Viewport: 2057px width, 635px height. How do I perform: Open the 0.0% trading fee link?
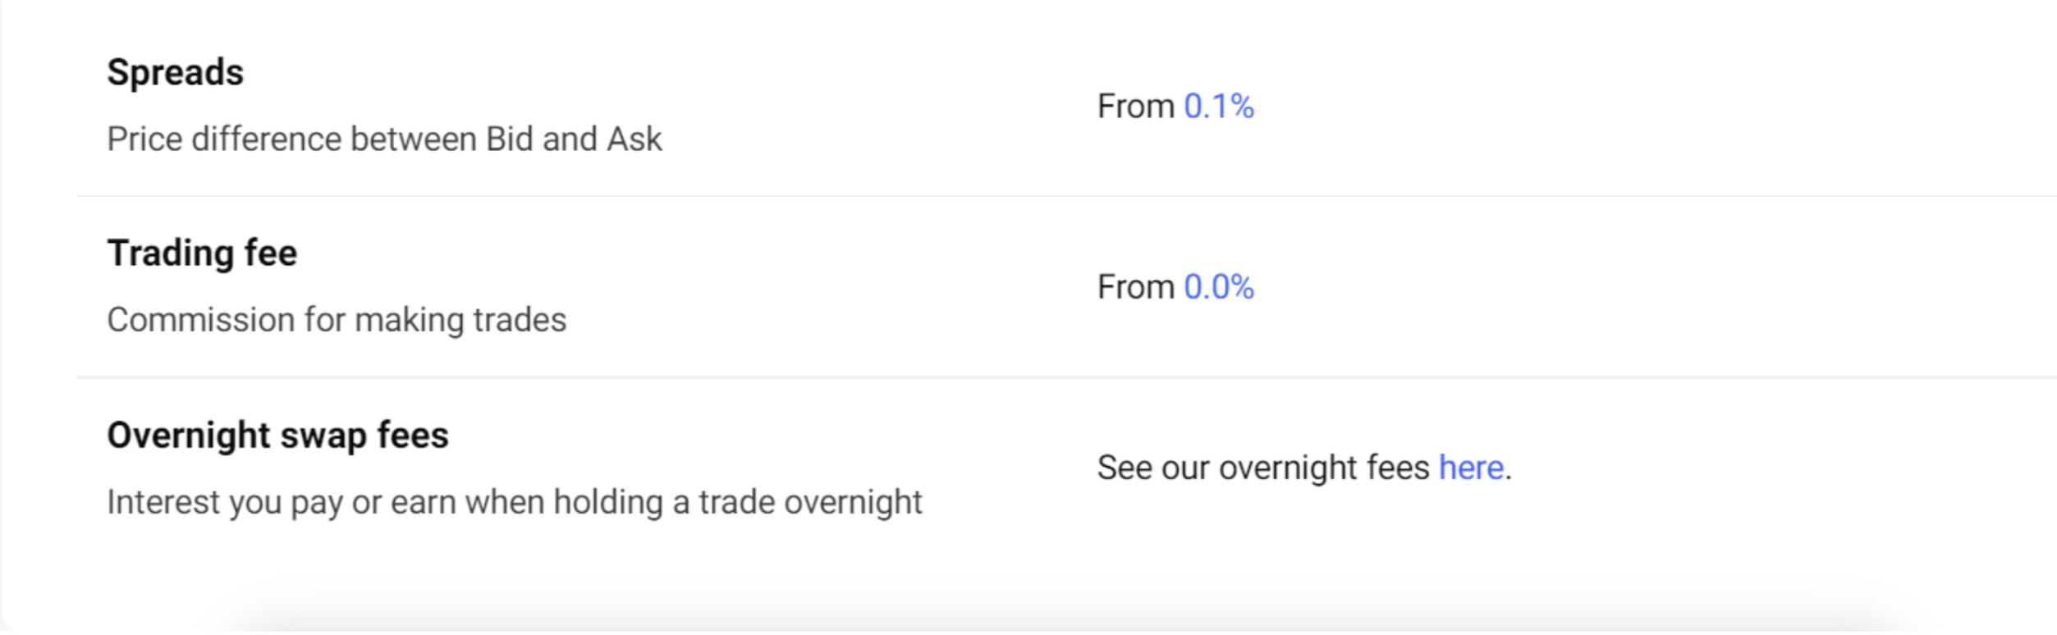[1218, 287]
